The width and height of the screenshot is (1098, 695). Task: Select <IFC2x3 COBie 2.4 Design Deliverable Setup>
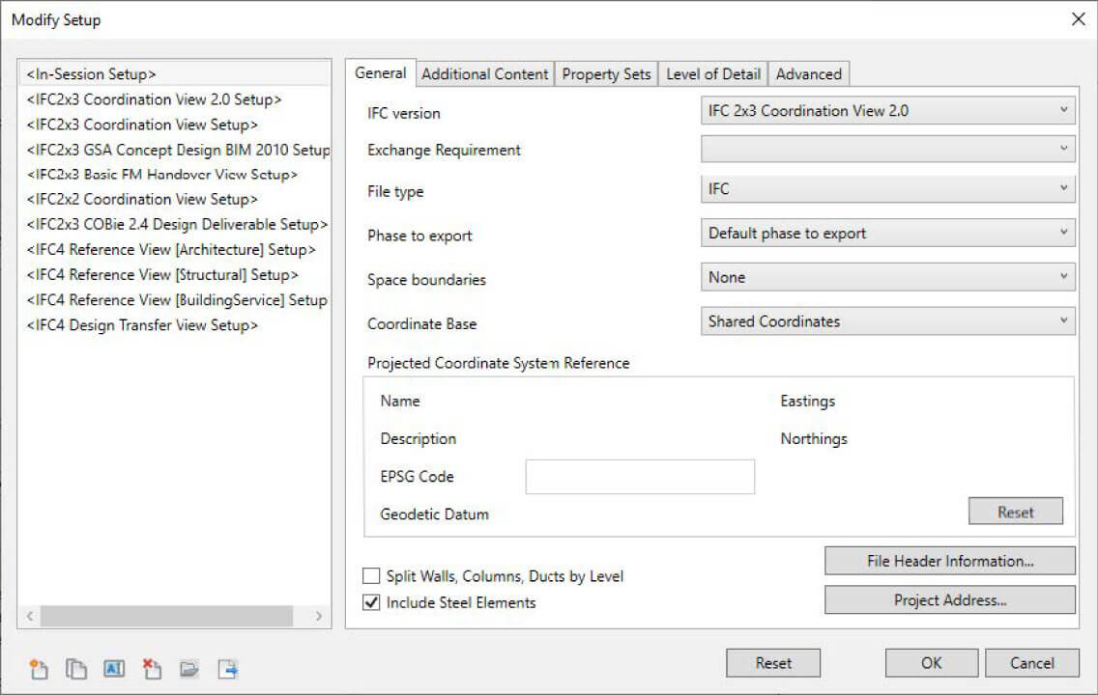[x=174, y=225]
